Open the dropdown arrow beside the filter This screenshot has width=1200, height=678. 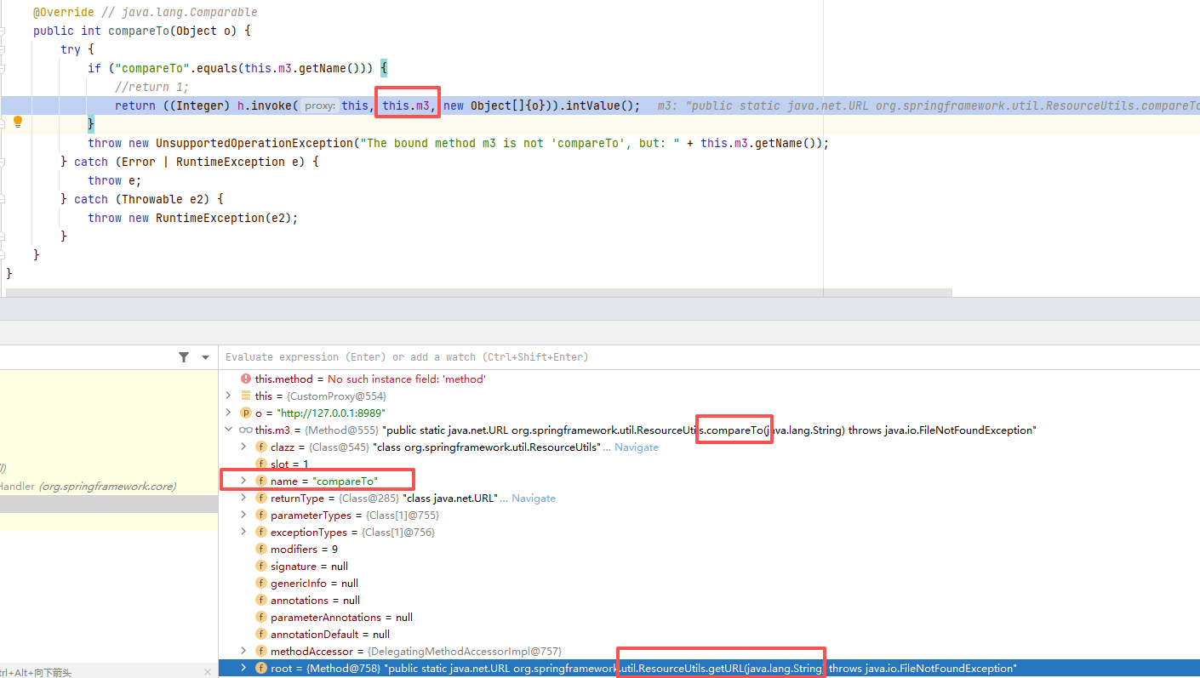[205, 358]
